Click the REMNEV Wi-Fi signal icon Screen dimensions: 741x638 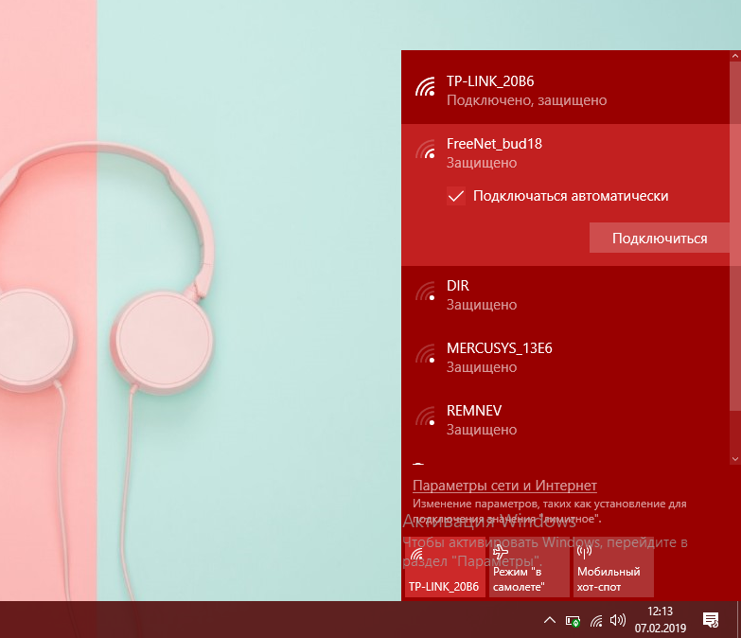[425, 416]
